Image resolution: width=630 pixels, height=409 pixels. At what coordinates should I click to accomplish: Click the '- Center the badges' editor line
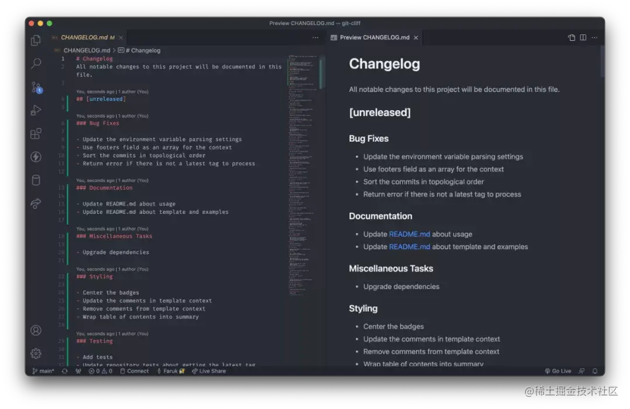point(108,292)
